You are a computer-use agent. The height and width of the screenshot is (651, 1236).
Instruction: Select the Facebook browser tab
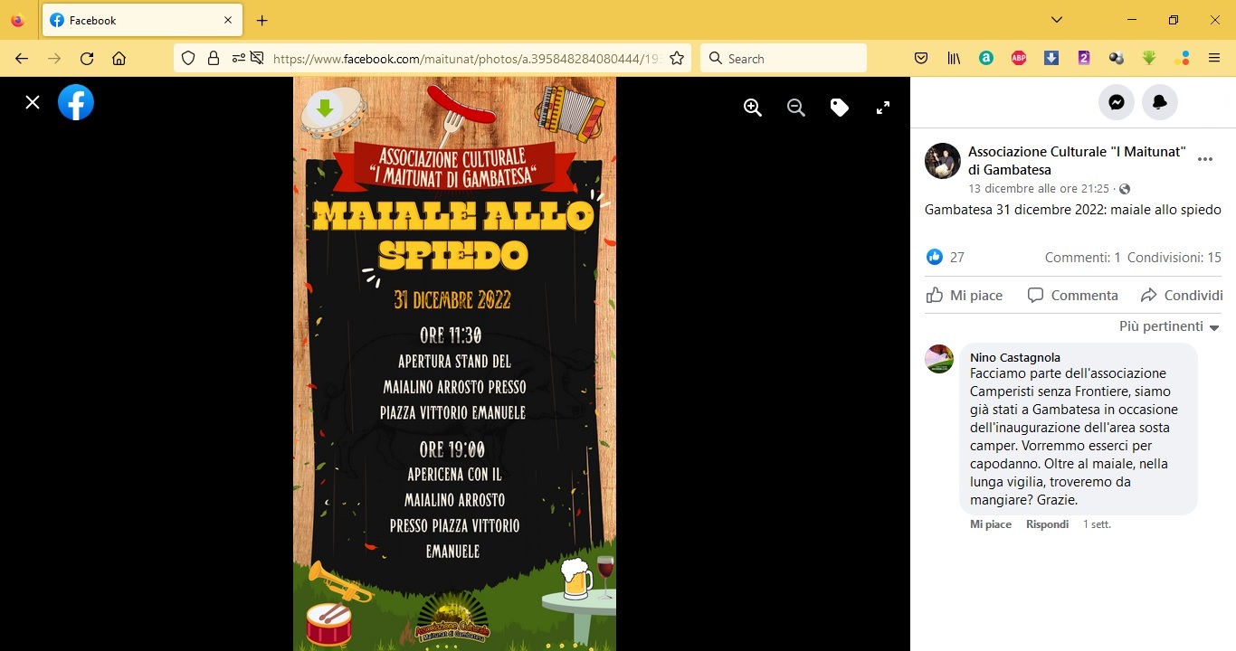[141, 20]
